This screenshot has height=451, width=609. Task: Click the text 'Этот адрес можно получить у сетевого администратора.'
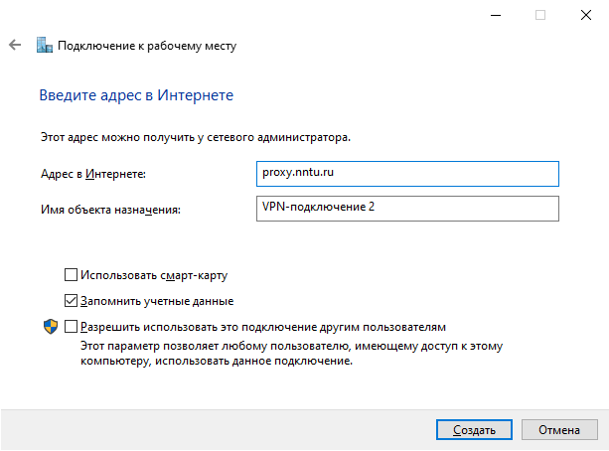click(196, 137)
